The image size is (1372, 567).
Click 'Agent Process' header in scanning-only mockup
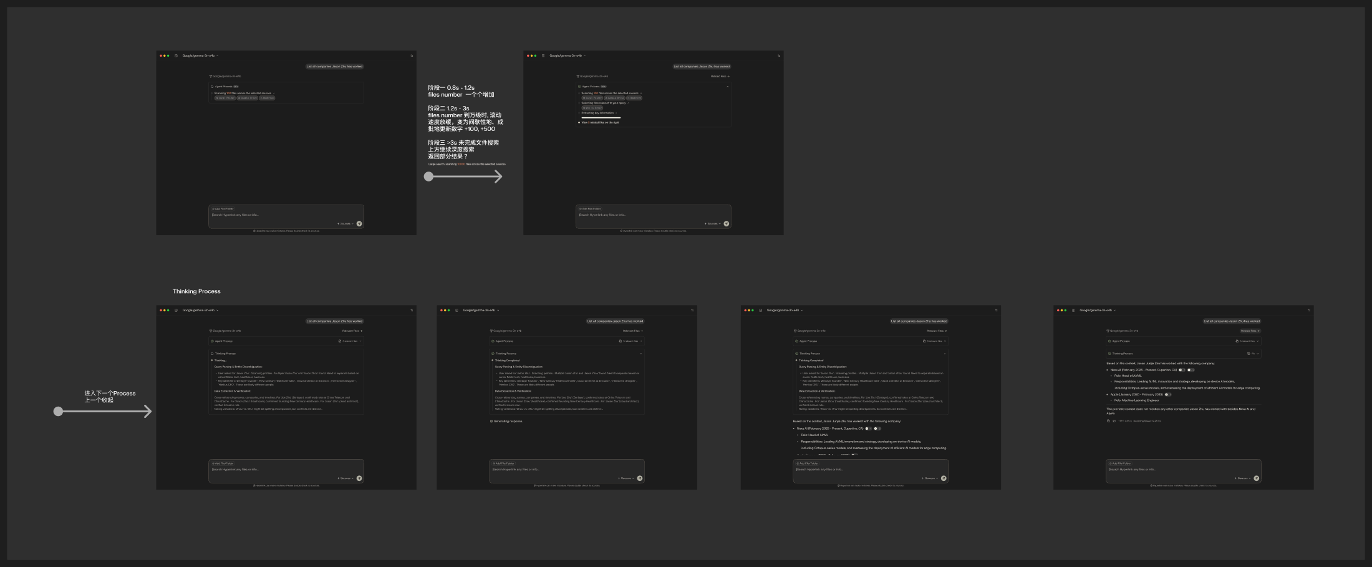pos(225,87)
